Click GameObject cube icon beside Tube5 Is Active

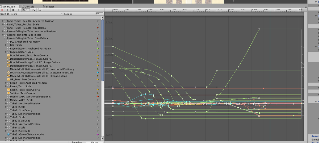[9, 134]
